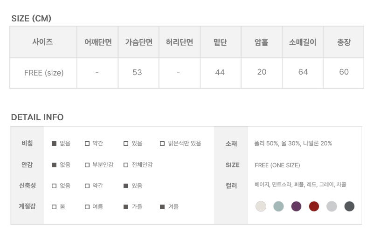This screenshot has height=247, width=373.
Task: Select the purple color swatch
Action: 297,206
